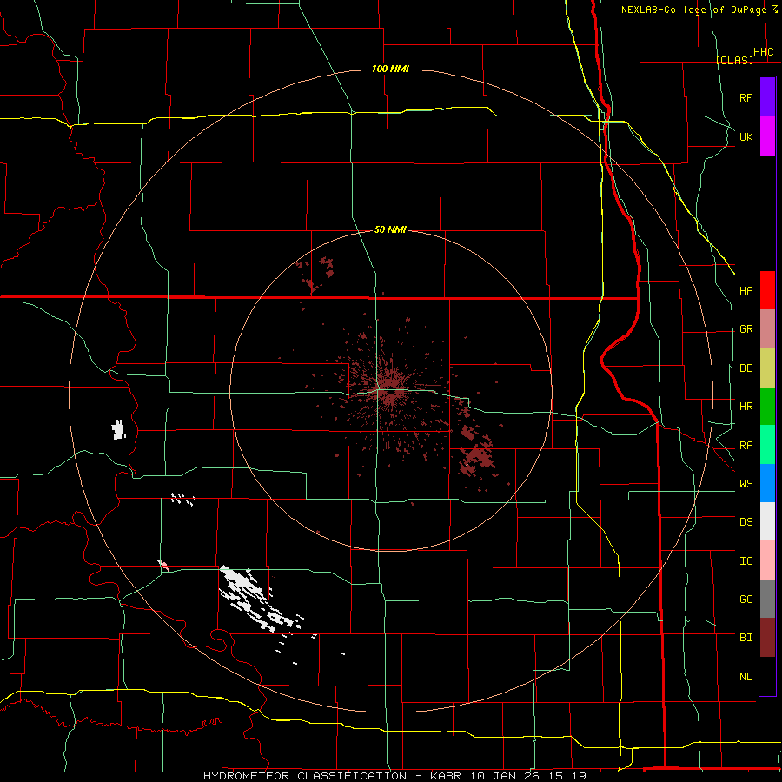Screen dimensions: 782x782
Task: Click the HA red legend swatch
Action: tap(767, 290)
